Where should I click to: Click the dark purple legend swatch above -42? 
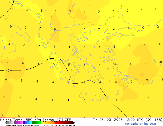(15, 123)
